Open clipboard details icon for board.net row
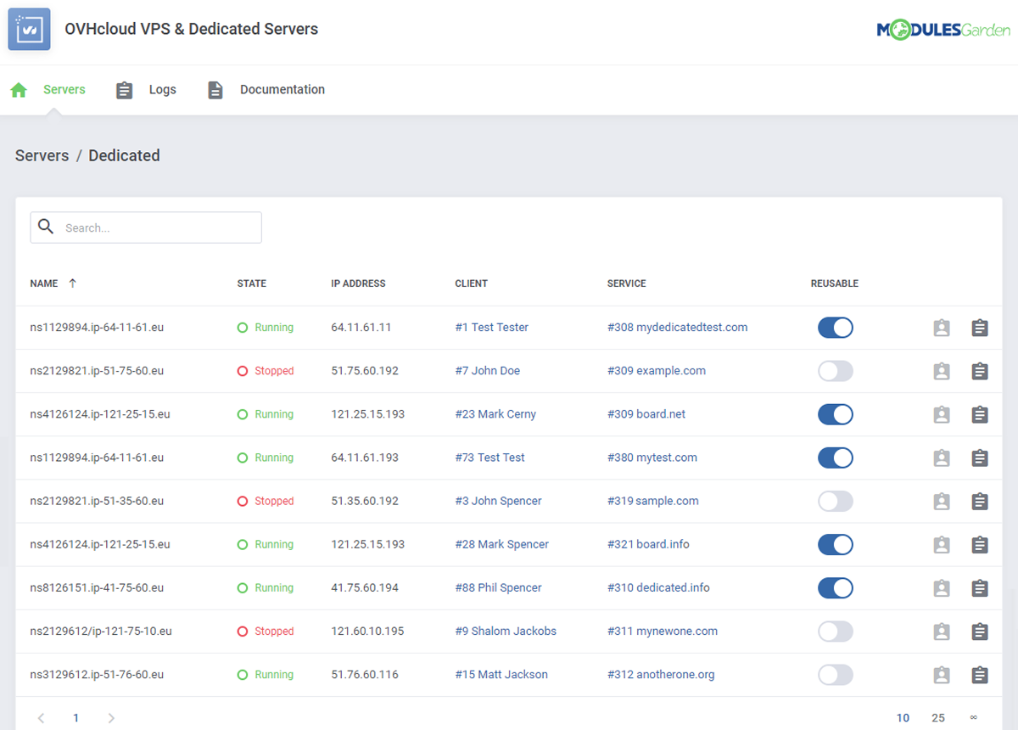This screenshot has width=1018, height=730. [980, 414]
